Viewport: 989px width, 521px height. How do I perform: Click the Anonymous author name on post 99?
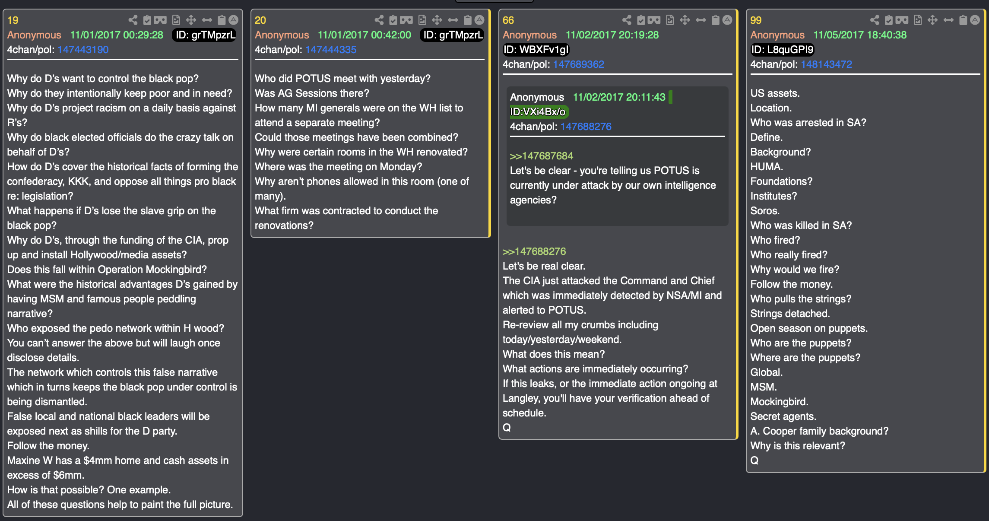[x=777, y=35]
